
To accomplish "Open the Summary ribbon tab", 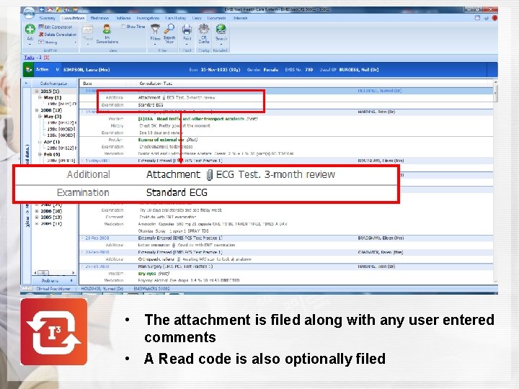I will 48,18.
